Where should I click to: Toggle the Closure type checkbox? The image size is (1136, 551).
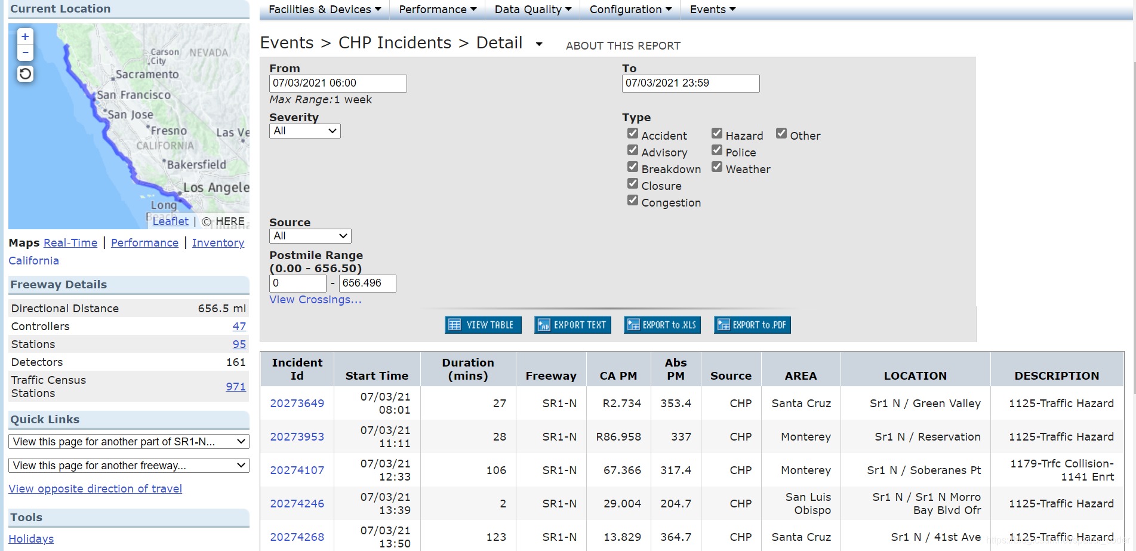[x=633, y=184]
